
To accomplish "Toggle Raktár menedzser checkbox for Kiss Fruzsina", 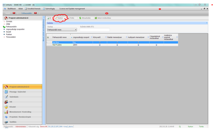I will [117, 45].
